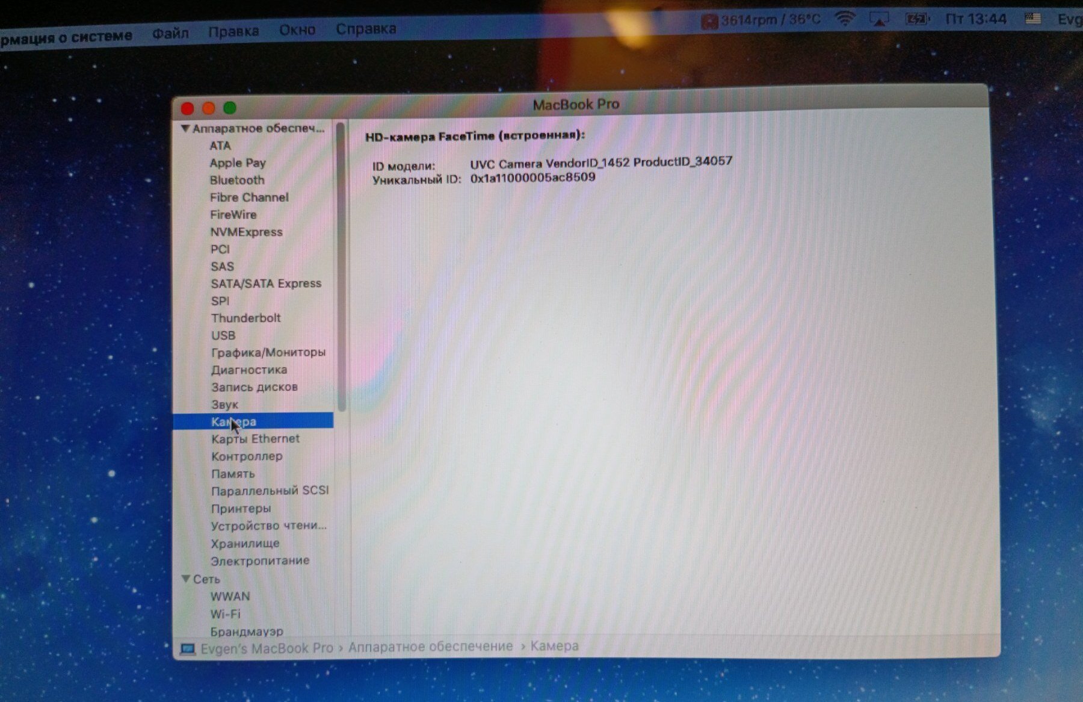Select Память in the sidebar
The image size is (1083, 702).
233,474
